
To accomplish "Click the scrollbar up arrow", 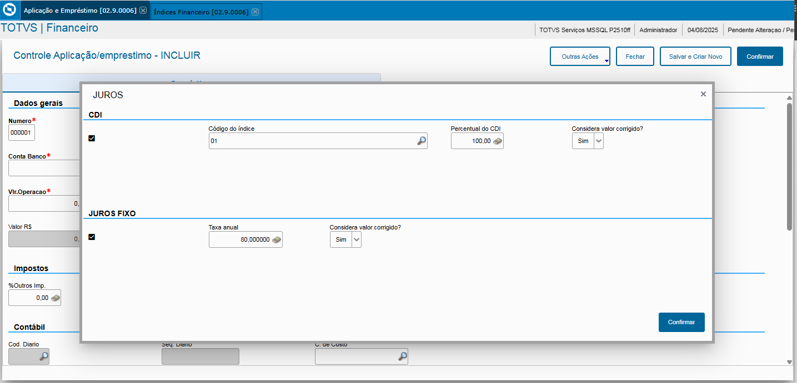I will [789, 98].
